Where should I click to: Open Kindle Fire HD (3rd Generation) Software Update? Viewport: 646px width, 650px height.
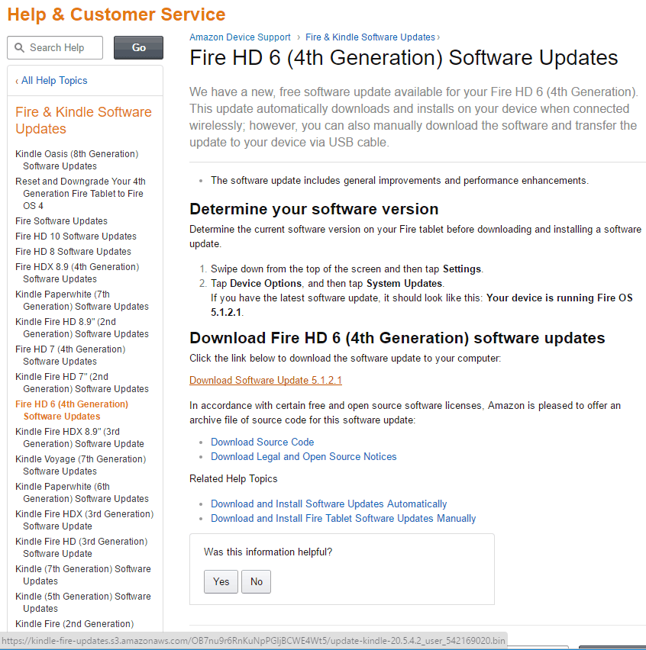coord(81,548)
